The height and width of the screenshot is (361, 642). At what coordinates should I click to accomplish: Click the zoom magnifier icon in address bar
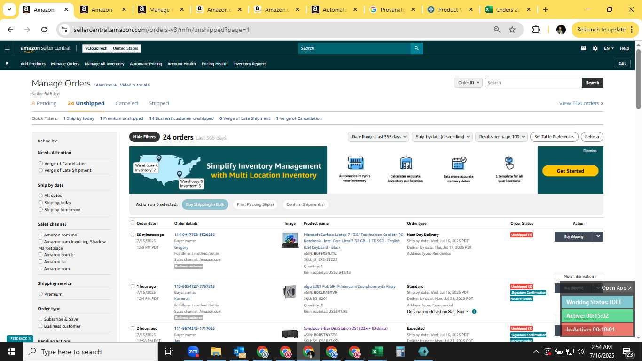pos(497,30)
